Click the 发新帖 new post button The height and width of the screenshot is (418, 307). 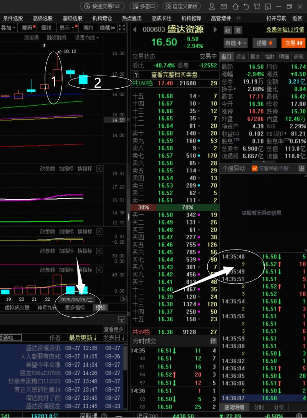tap(10, 338)
